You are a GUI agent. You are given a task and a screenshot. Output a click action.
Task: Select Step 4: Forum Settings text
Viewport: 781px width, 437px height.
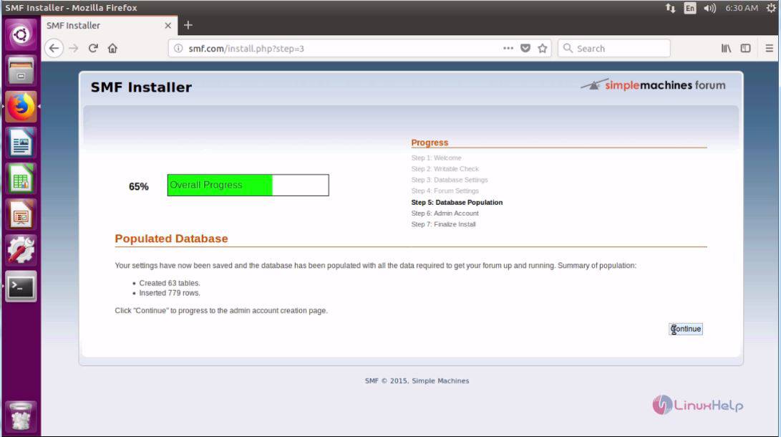pos(445,191)
